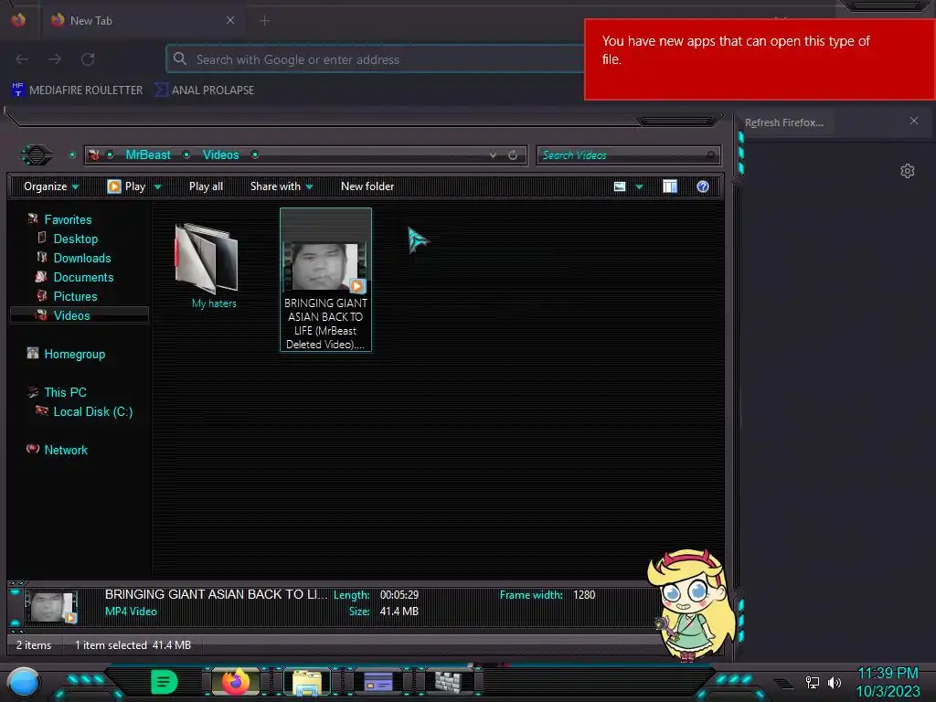Image resolution: width=936 pixels, height=702 pixels.
Task: Click the Explorer back navigation emblem
Action: 37,155
